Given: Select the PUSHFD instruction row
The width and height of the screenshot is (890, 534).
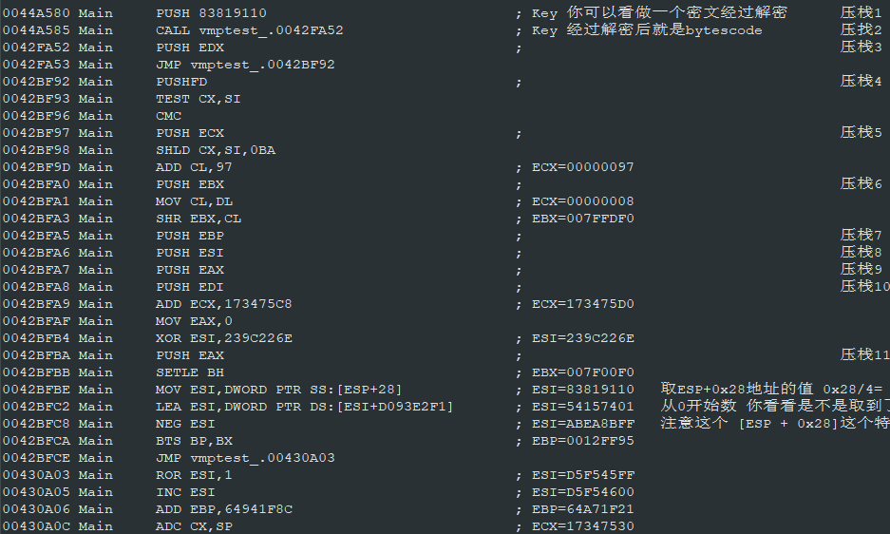Looking at the screenshot, I should click(x=443, y=82).
